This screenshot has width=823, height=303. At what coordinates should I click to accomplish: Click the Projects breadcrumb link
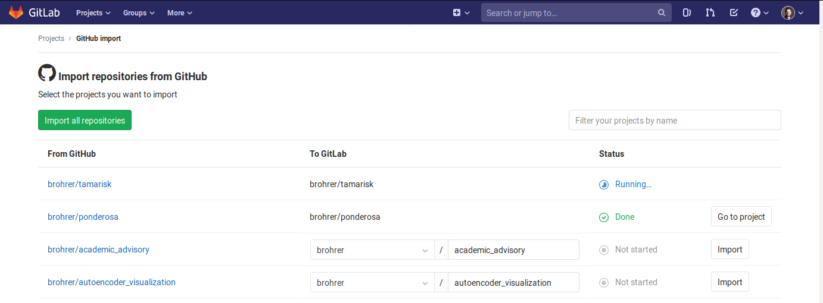51,39
